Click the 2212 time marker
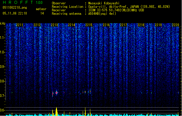This screenshot has height=116, width=182. (37, 25)
